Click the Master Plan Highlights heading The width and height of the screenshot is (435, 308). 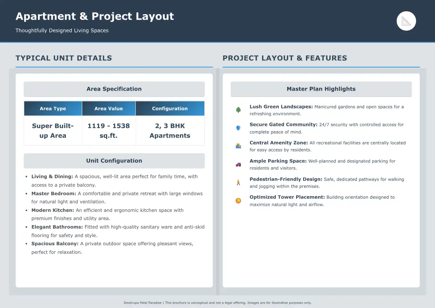[x=321, y=89]
